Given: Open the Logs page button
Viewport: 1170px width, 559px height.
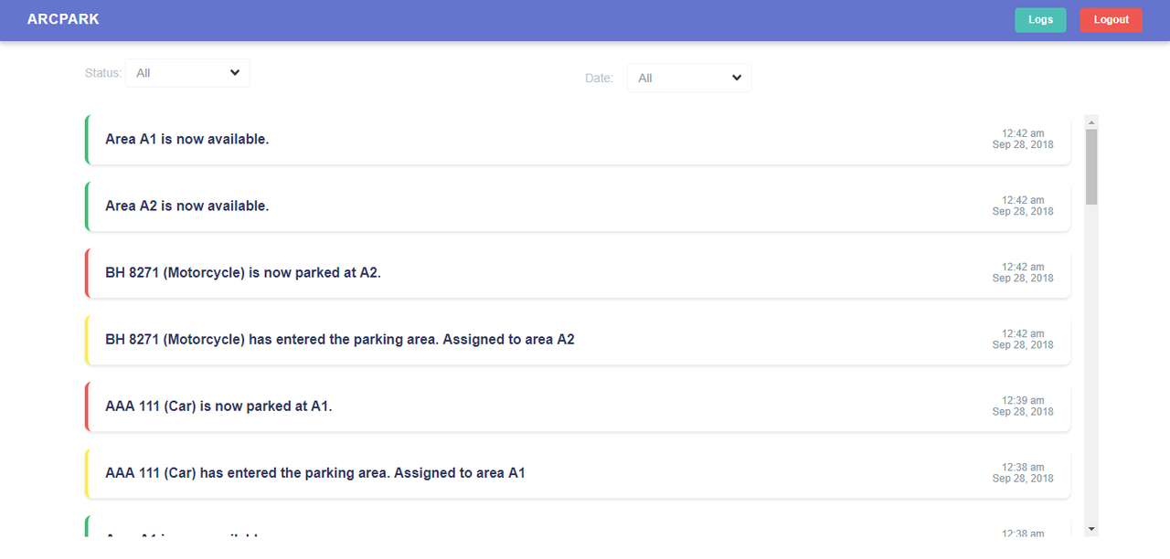Looking at the screenshot, I should (1040, 20).
